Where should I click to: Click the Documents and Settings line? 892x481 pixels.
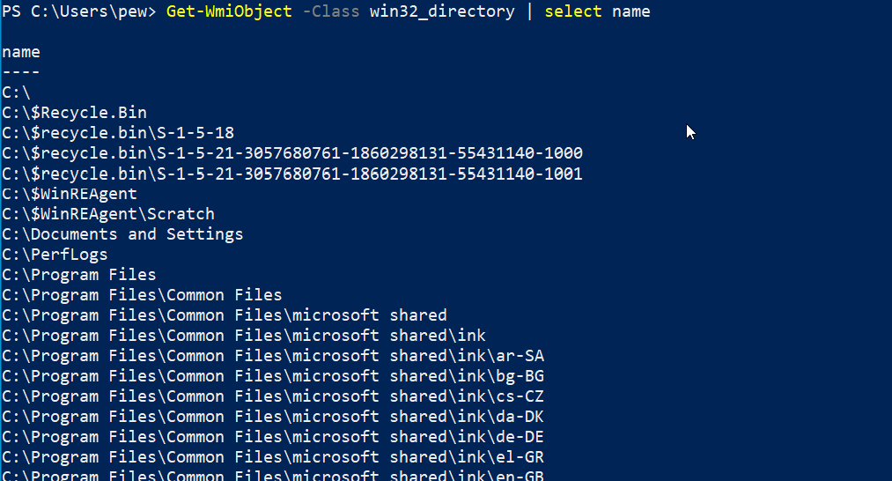123,234
